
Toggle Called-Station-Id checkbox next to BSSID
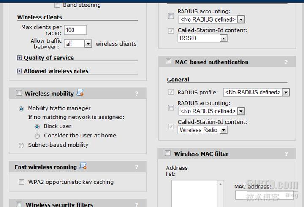pos(171,31)
